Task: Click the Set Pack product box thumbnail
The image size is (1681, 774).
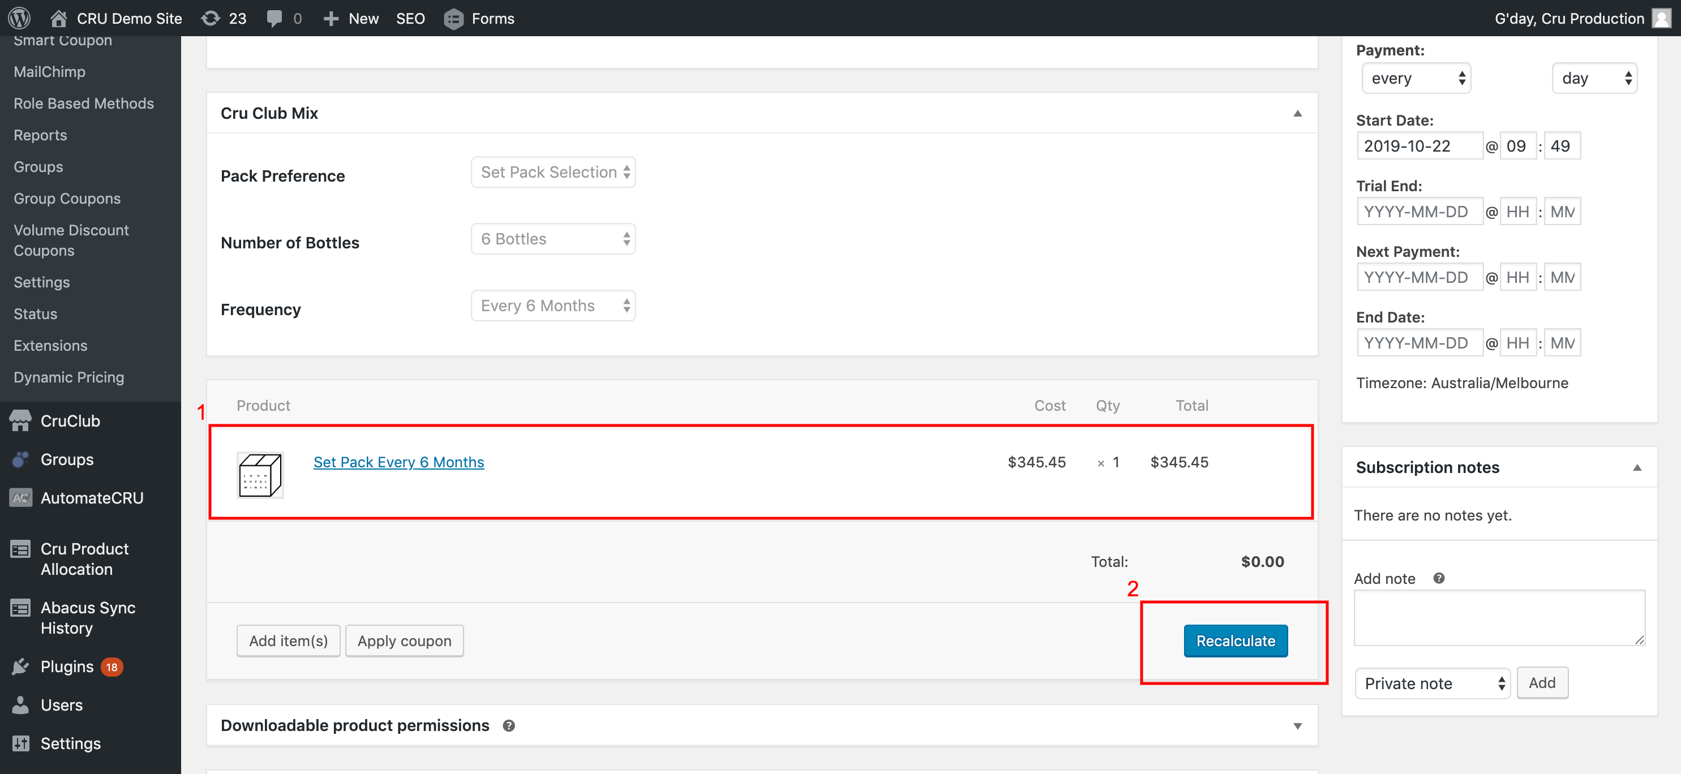Action: point(260,475)
